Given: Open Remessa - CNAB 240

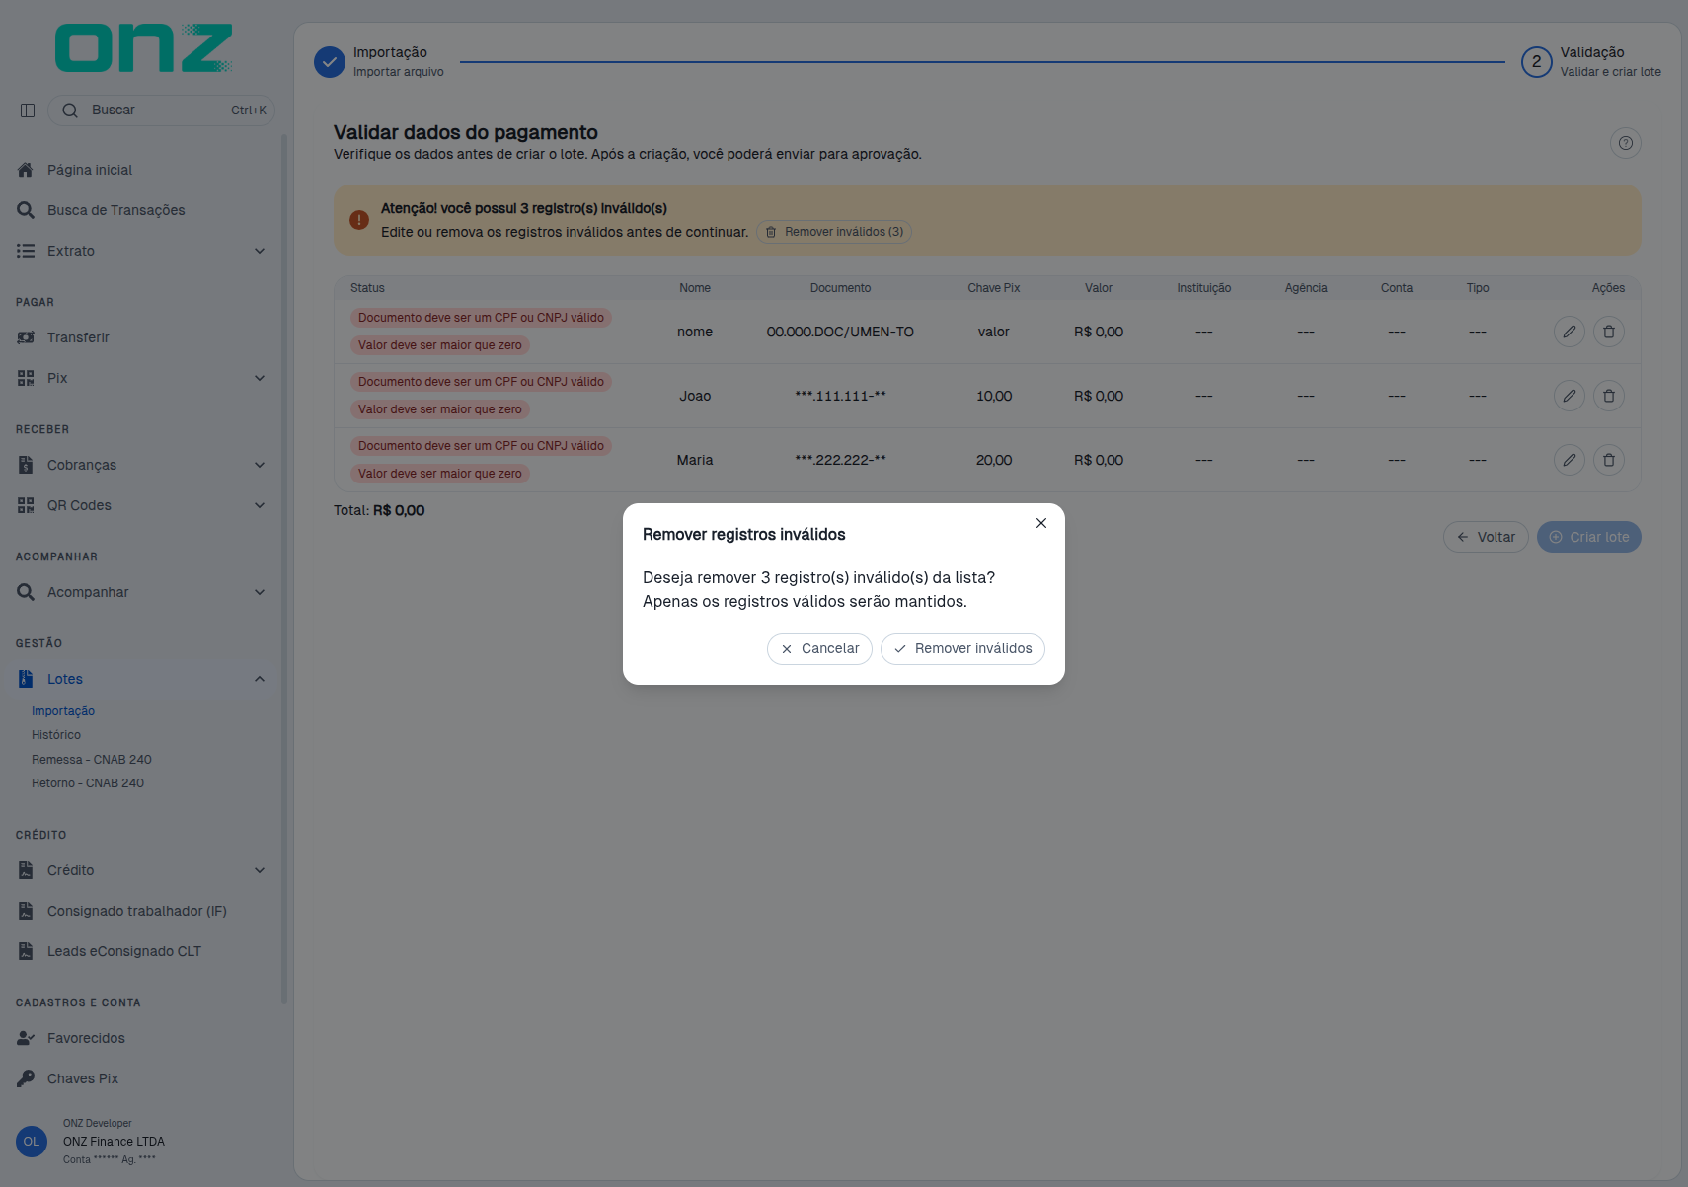Looking at the screenshot, I should coord(92,760).
